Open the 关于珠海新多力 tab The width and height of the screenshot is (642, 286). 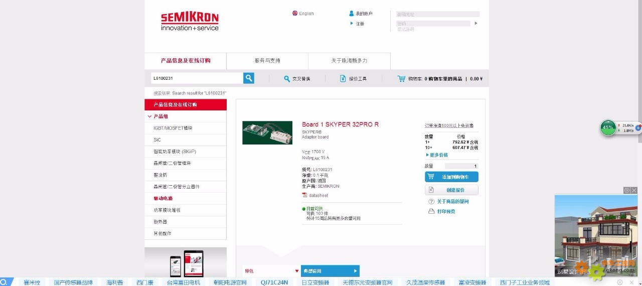(349, 61)
